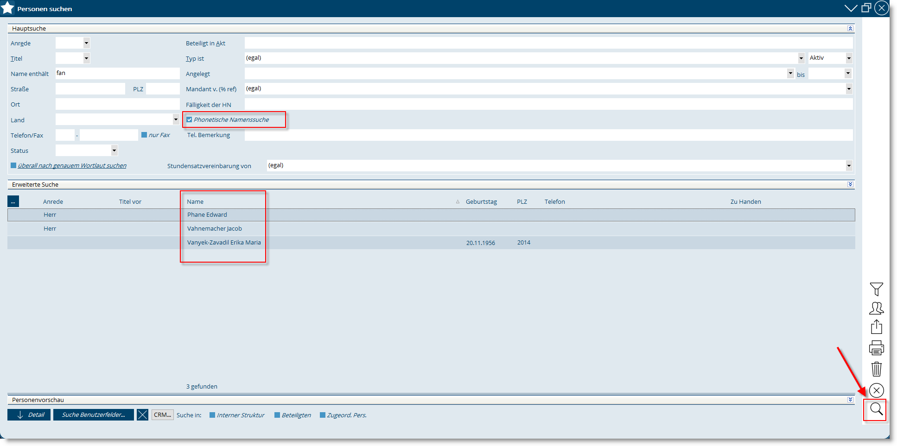Collapse the Hauptsuche section
This screenshot has height=446, width=897.
[850, 28]
